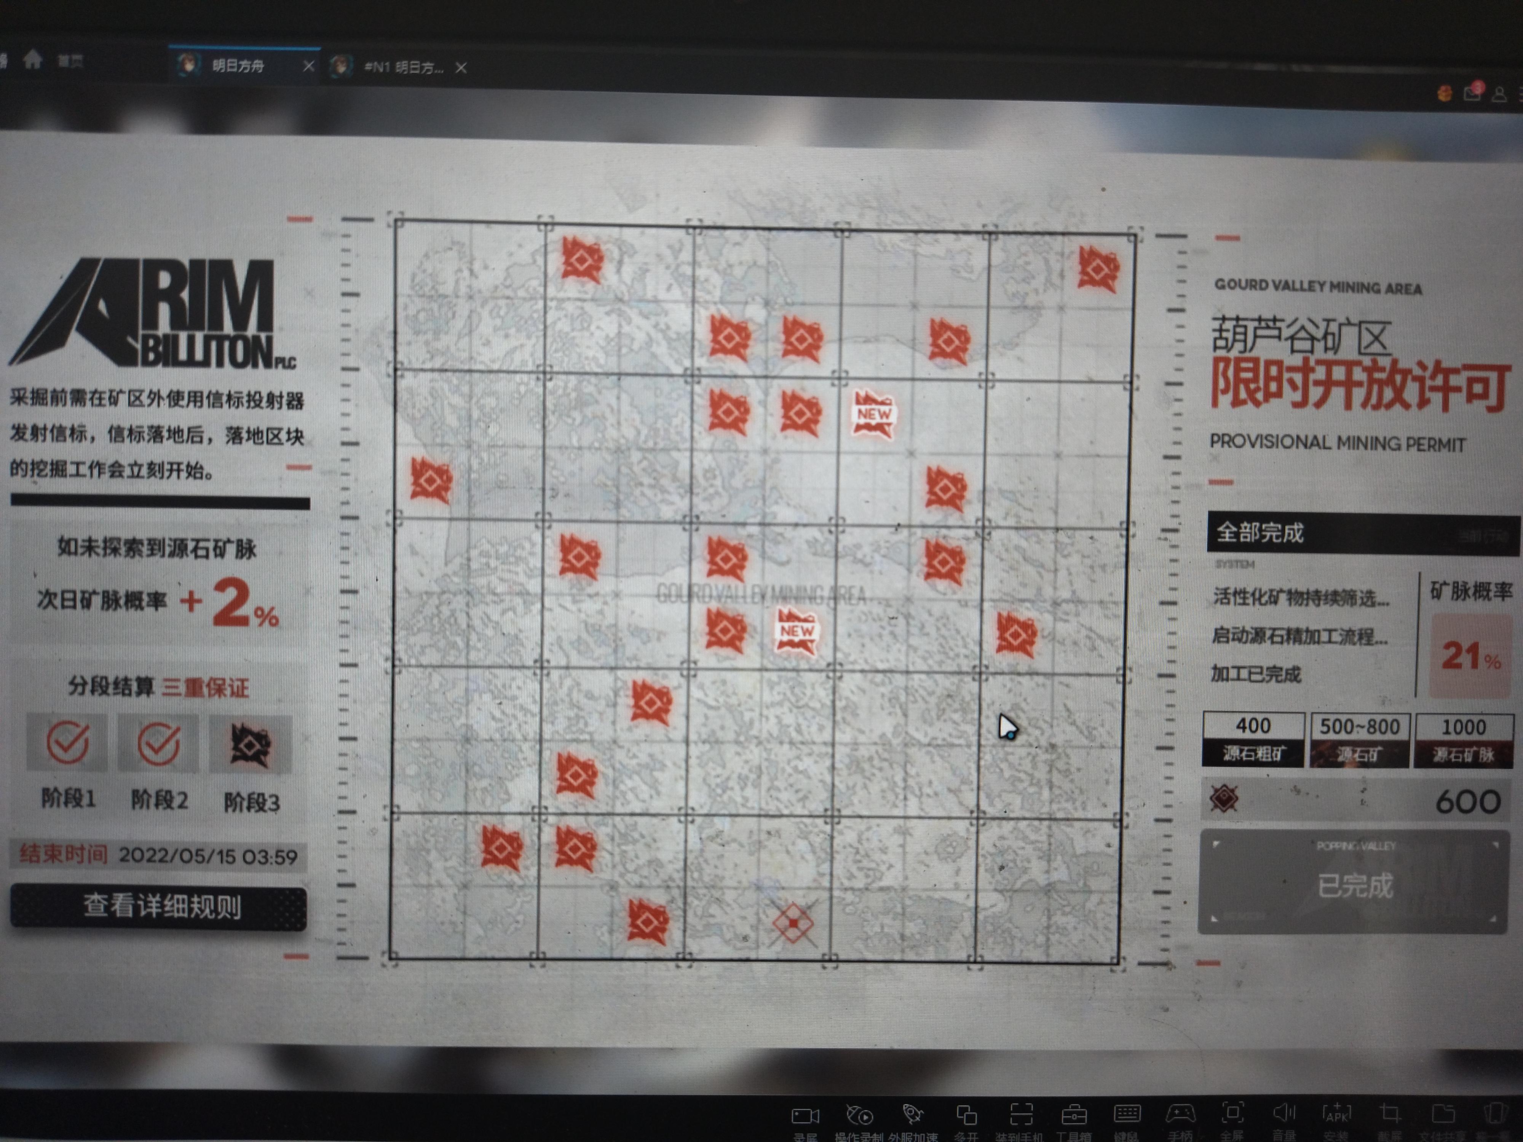The height and width of the screenshot is (1142, 1523).
Task: Open the user account icon at top right
Action: tap(1499, 95)
